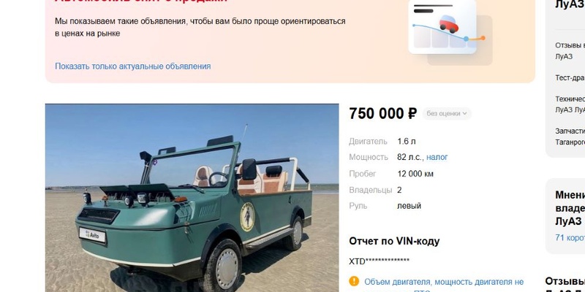Click the 'Отчет по VIN-коду' heading
Viewport: 585px width, 292px height.
pos(394,242)
